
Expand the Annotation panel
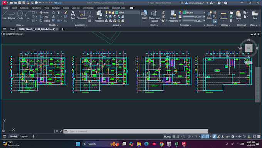click(81, 25)
